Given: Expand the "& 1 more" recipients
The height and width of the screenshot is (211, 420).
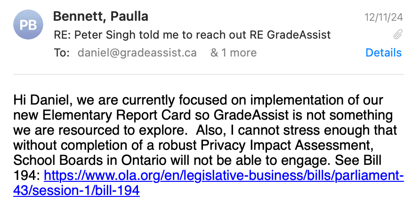Looking at the screenshot, I should [x=233, y=52].
